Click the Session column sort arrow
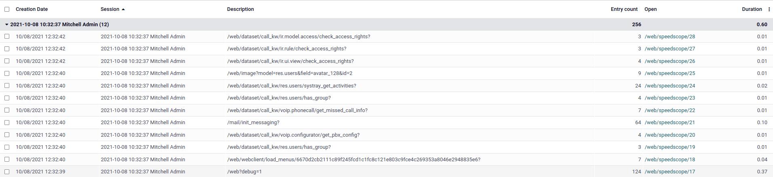 [123, 9]
